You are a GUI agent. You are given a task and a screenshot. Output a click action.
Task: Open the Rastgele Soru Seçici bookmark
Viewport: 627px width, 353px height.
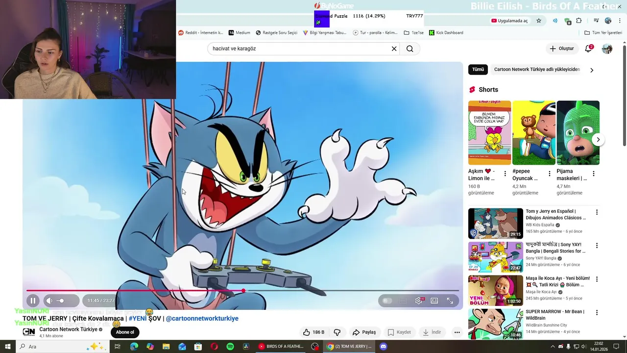point(277,33)
